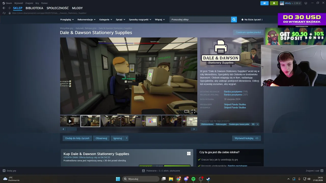Switch to Chrome on the taskbar
The width and height of the screenshot is (326, 183).
tap(179, 179)
